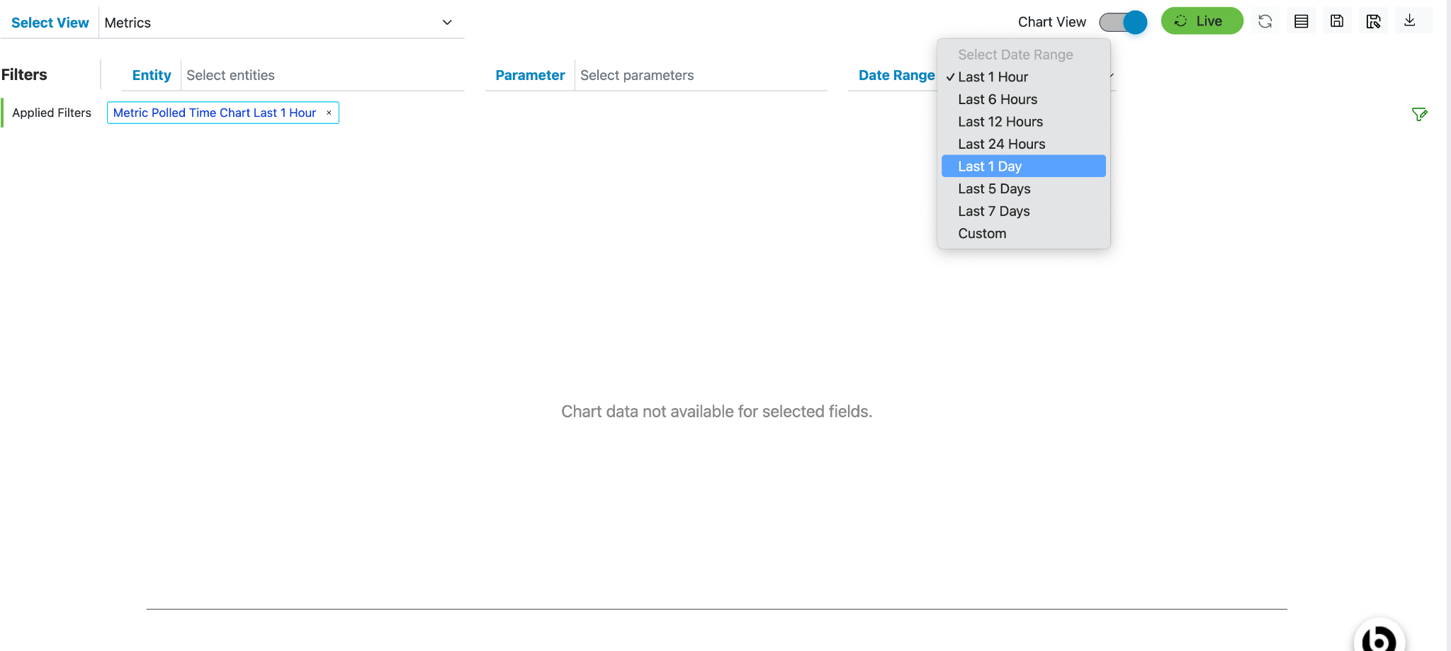Click the refresh icon
Image resolution: width=1451 pixels, height=651 pixels.
click(x=1265, y=21)
